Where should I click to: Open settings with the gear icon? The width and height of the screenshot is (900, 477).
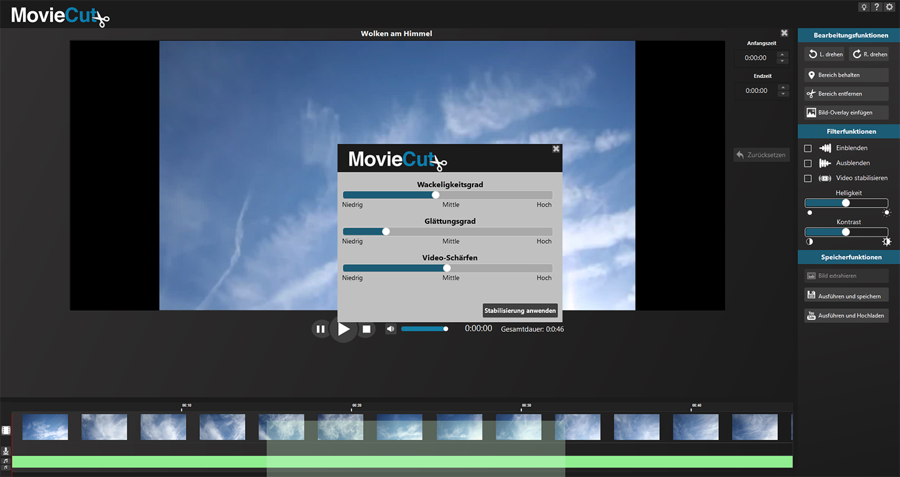point(889,7)
